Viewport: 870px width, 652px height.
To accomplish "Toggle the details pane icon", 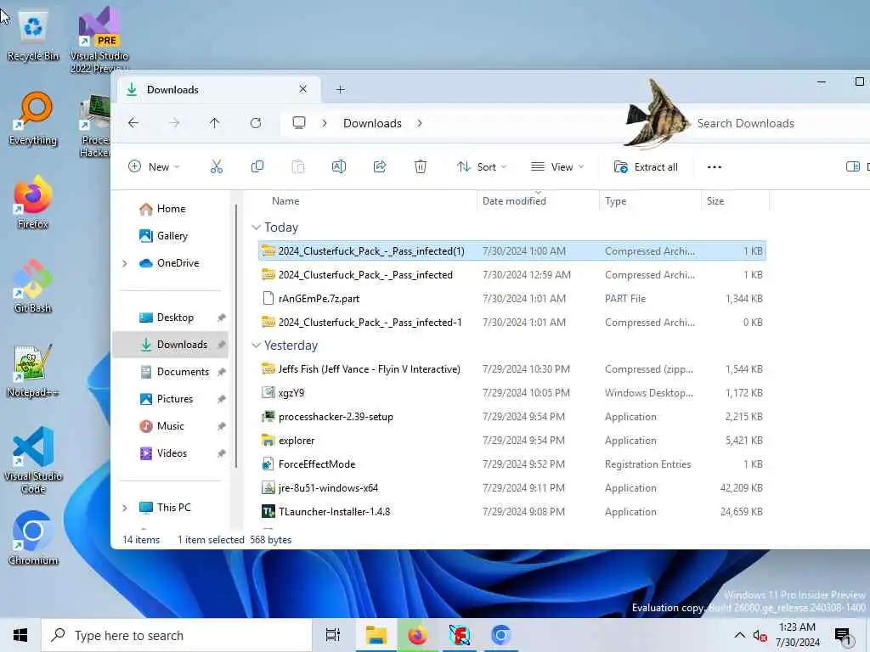I will coord(853,167).
